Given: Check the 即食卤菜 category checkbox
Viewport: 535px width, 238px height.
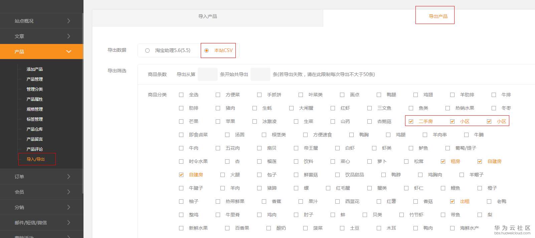Looking at the screenshot, I should click(181, 135).
